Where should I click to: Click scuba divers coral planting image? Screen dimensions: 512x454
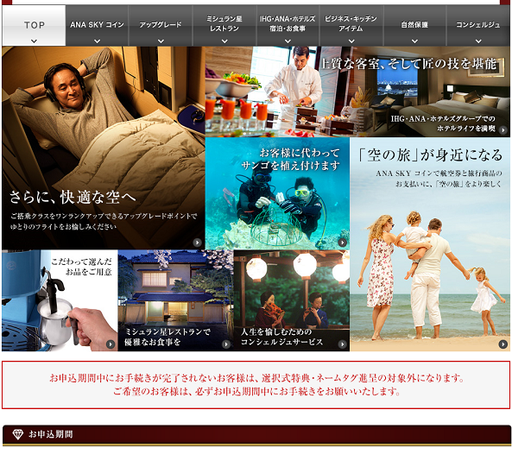point(277,193)
